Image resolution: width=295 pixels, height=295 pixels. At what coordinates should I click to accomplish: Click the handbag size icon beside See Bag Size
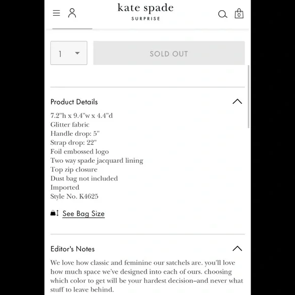(54, 213)
